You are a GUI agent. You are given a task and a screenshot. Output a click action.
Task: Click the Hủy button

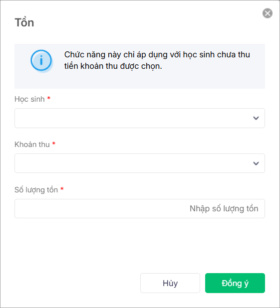[170, 283]
